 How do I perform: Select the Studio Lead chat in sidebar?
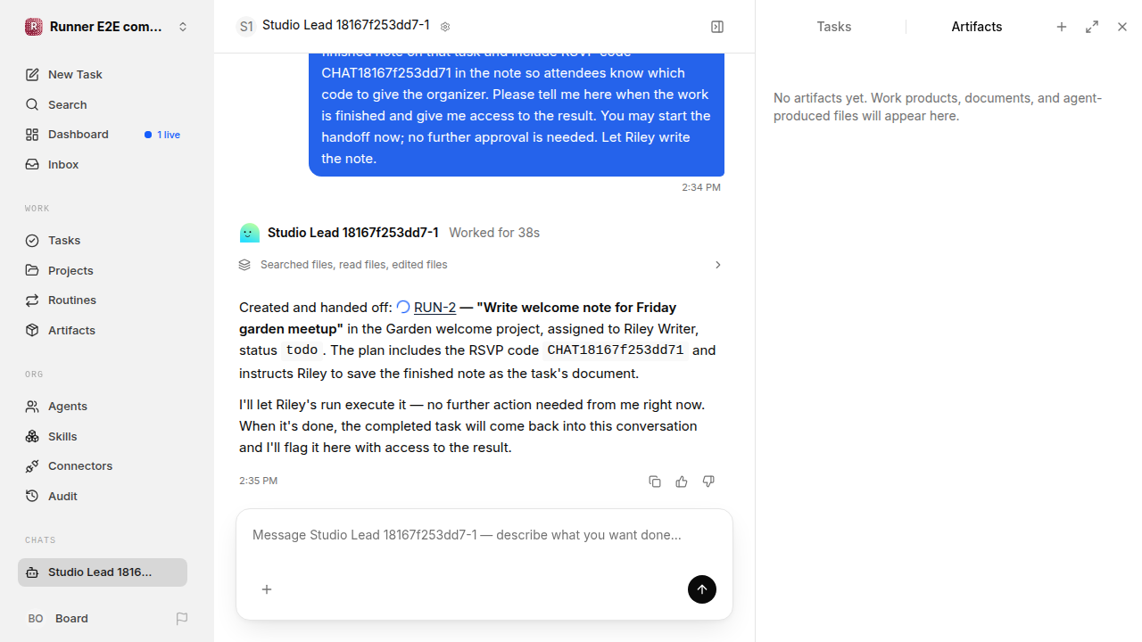tap(103, 572)
